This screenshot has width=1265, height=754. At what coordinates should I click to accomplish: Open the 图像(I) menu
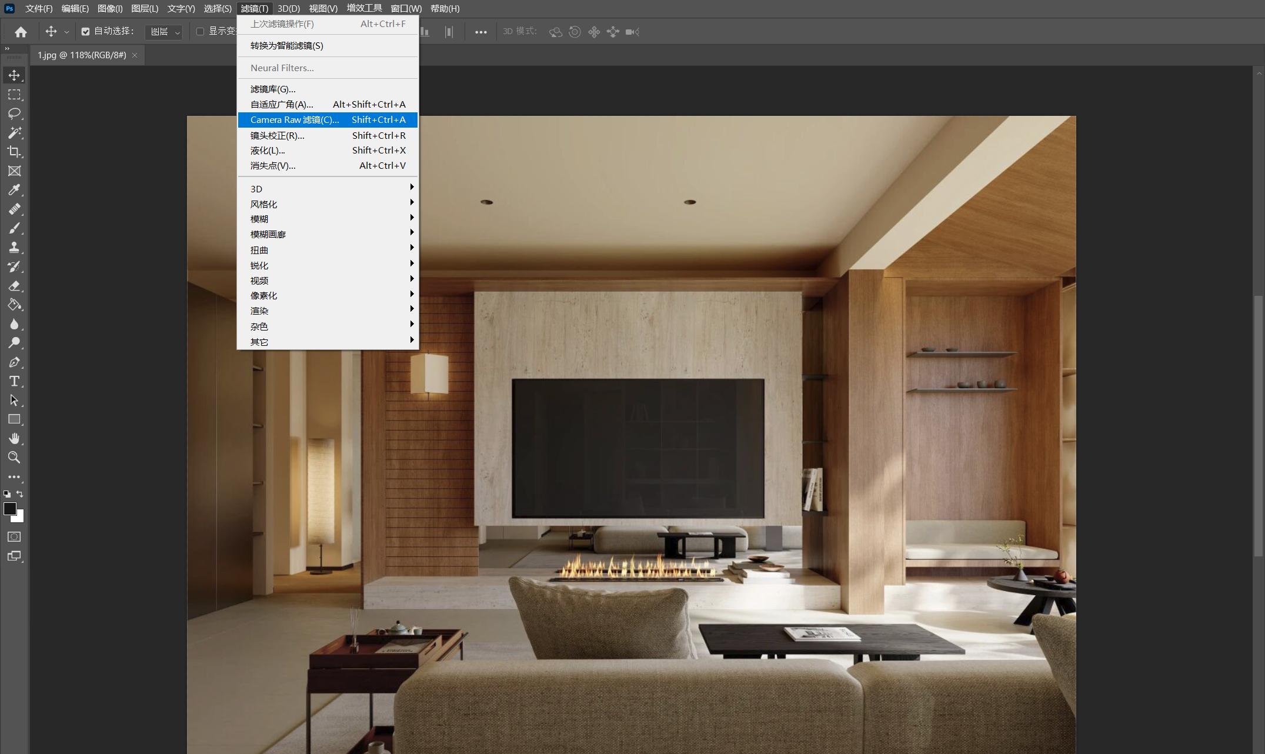coord(110,8)
